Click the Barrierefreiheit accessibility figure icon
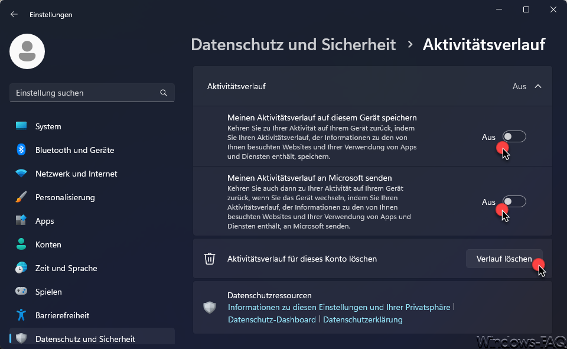Viewport: 567px width, 349px height. click(x=21, y=315)
